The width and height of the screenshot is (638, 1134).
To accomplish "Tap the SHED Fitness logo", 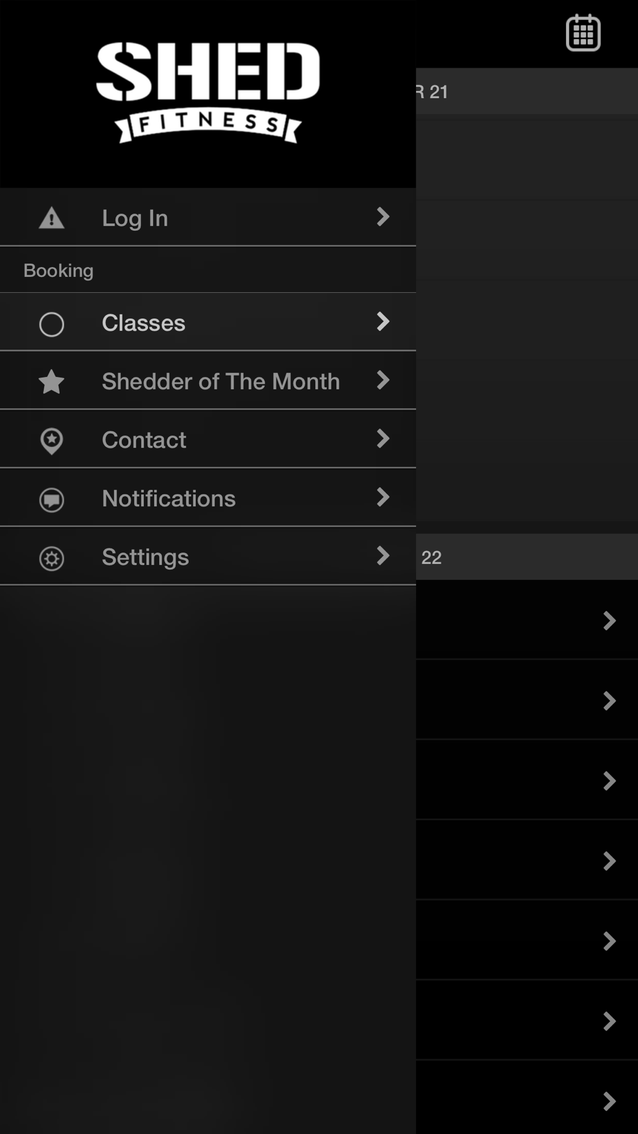I will click(x=208, y=92).
